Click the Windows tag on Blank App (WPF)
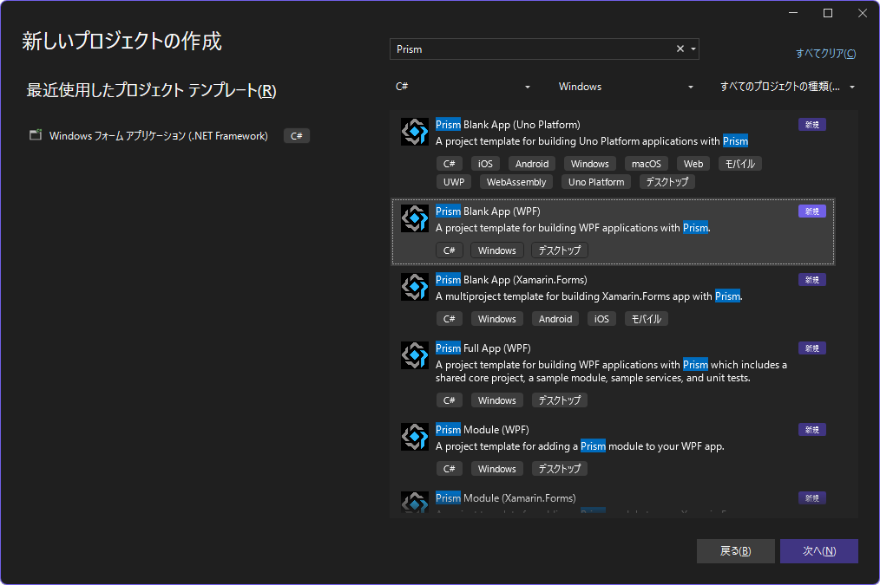 497,250
